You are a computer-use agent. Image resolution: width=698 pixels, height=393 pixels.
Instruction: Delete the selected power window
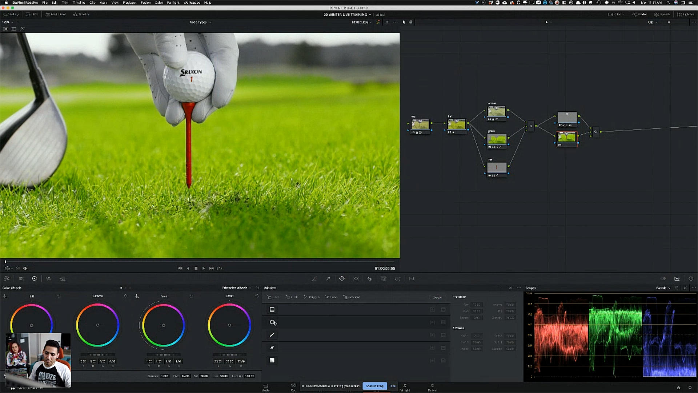click(437, 297)
